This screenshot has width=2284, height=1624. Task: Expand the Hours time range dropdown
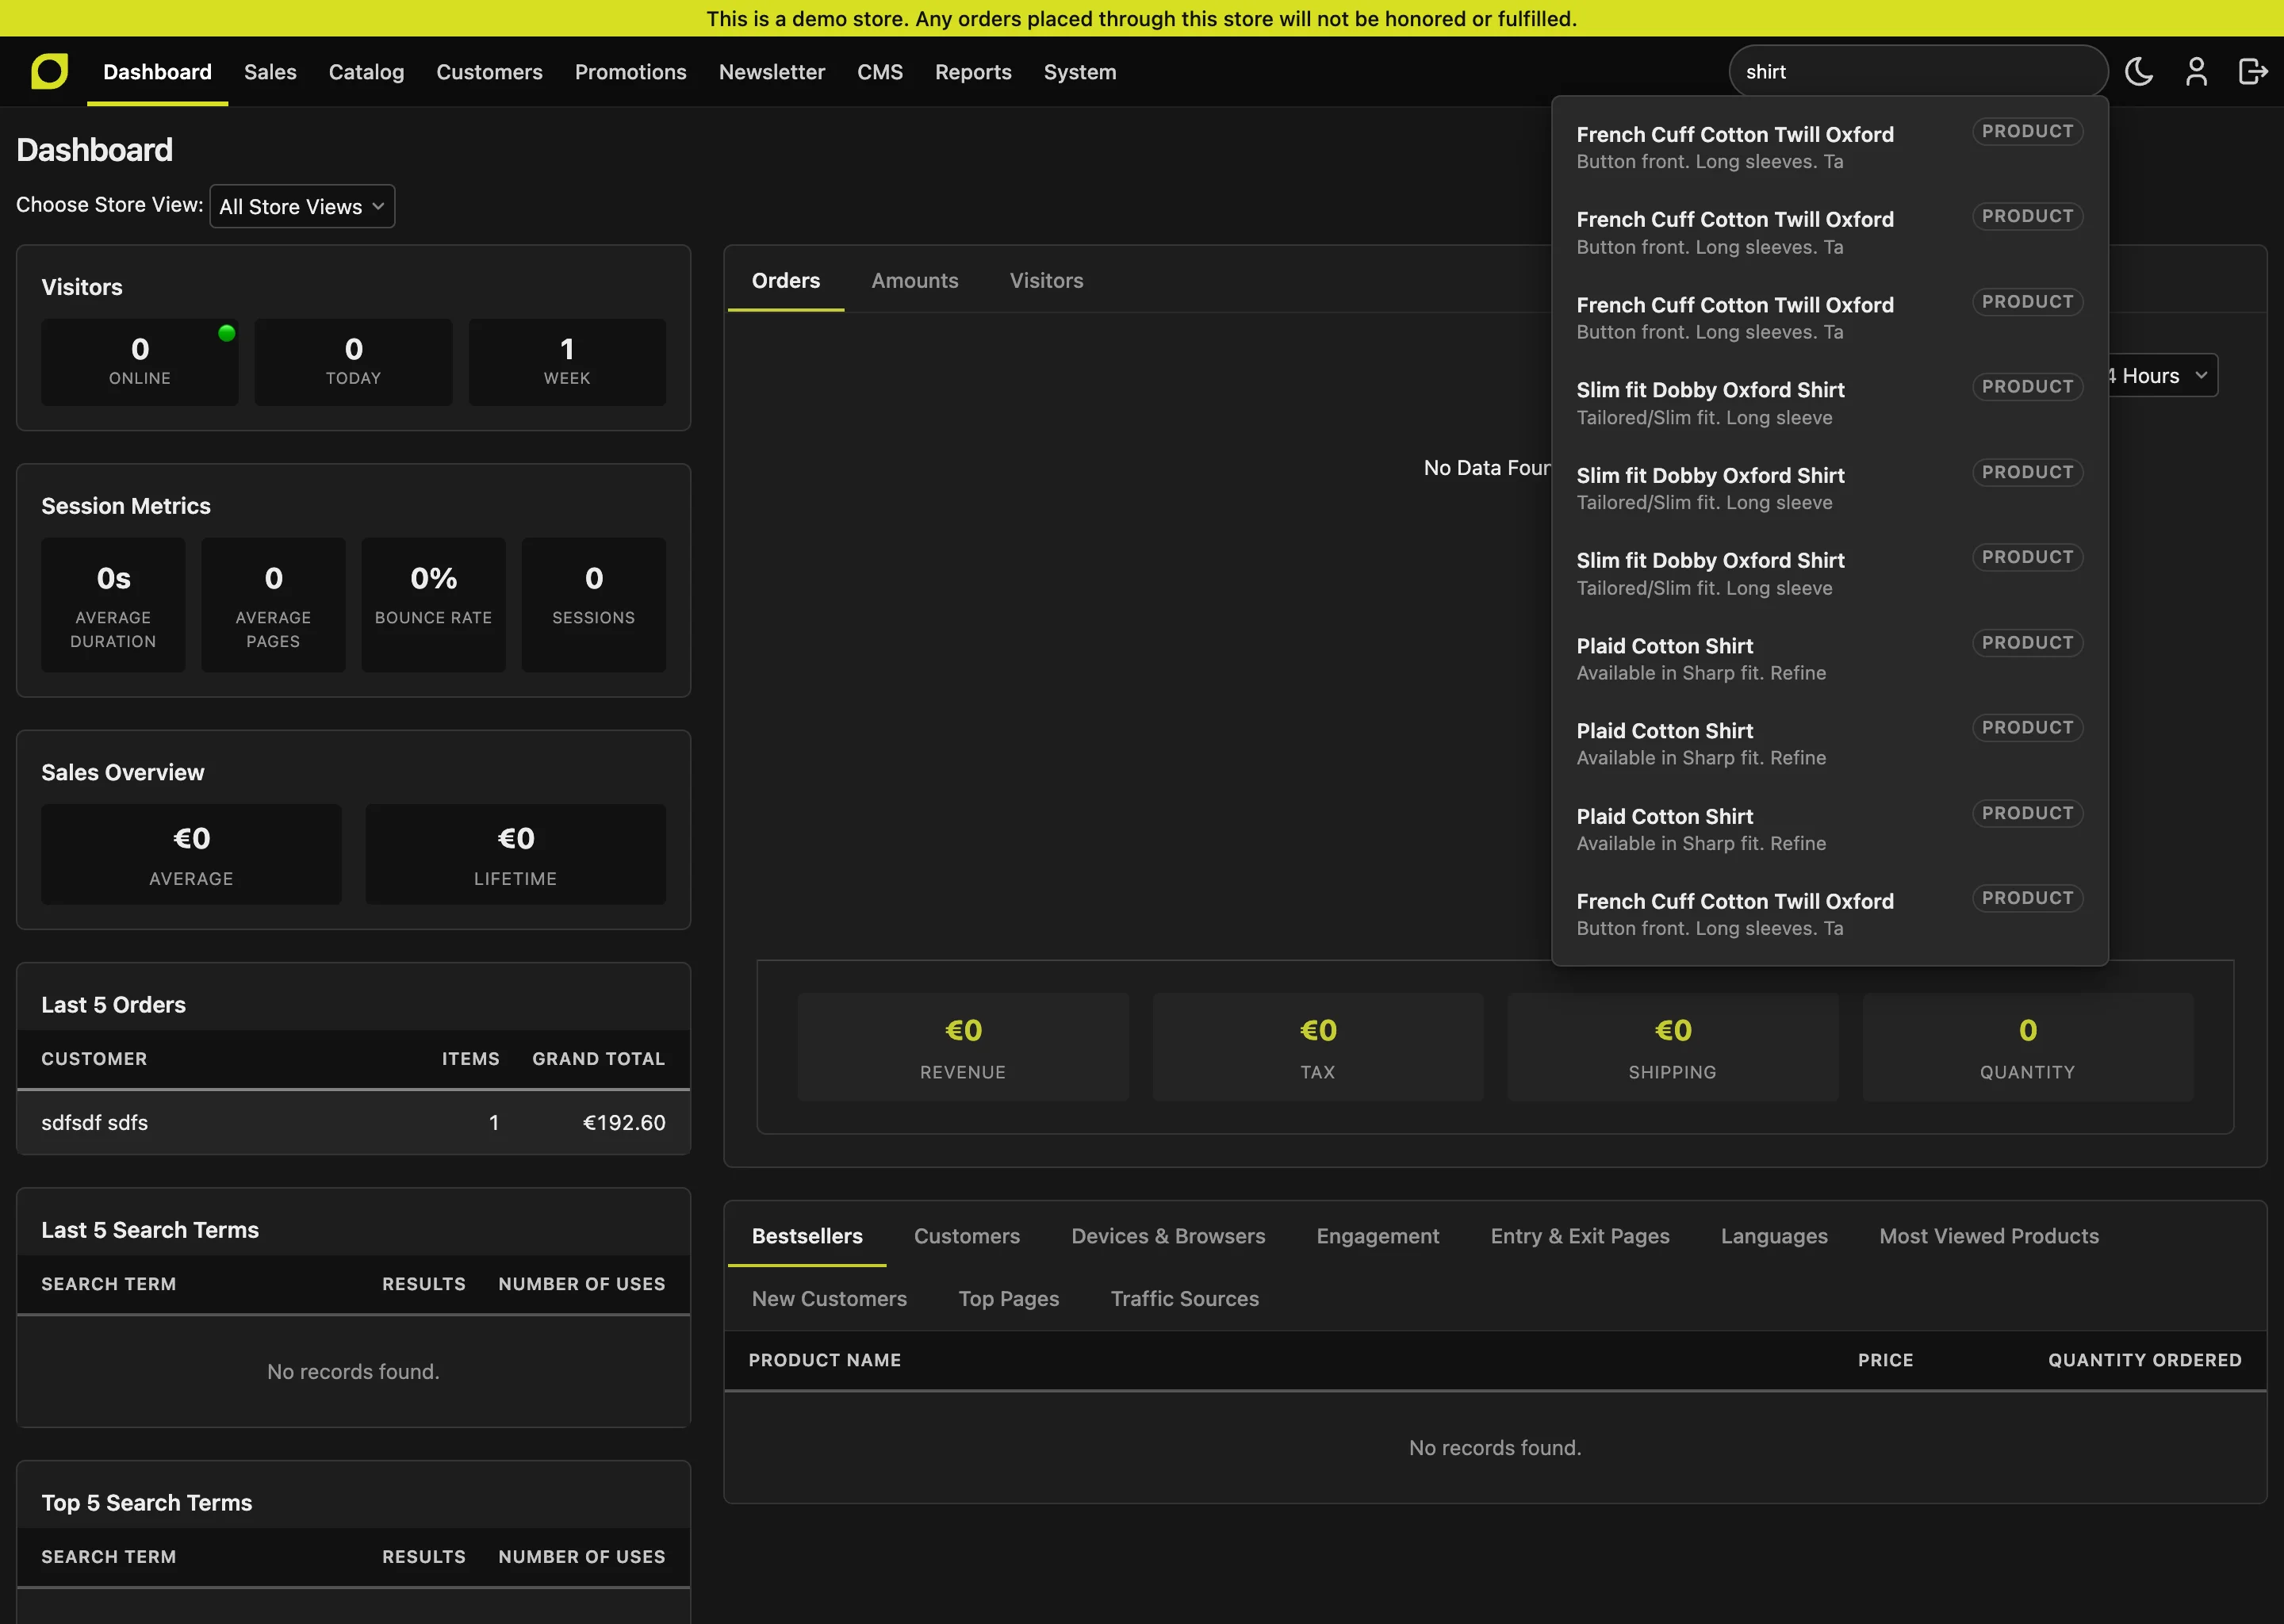coord(2163,376)
